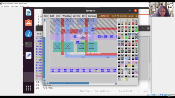Screen dimensions: 175x98
Task: Select the yellow swatch in bottom palette row
Action: [x=126, y=79]
